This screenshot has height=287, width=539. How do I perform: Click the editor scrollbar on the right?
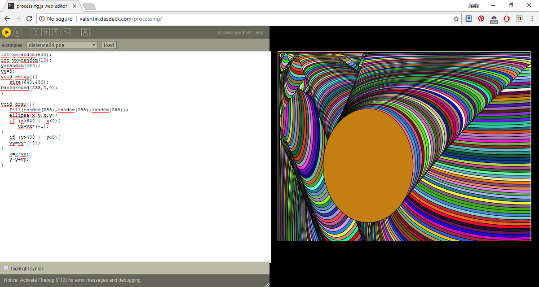(268, 157)
